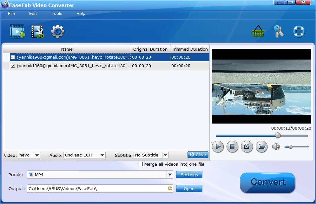
Task: Mute the preview speaker icon
Action: click(276, 147)
